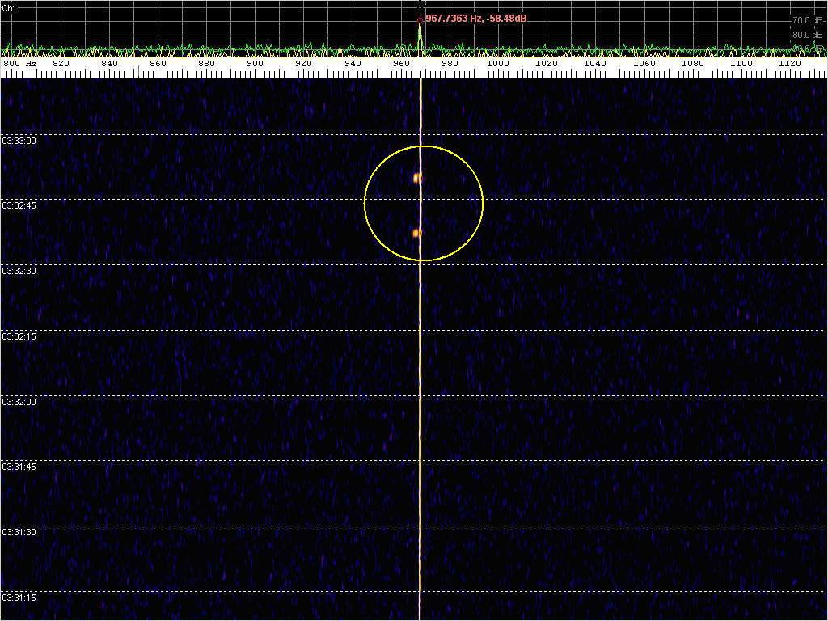Click the 03:33:00 time marker
Viewport: 828px width, 621px height.
[x=19, y=141]
